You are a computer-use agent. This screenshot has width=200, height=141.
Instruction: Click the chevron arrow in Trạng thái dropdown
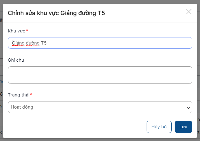pyautogui.click(x=188, y=108)
